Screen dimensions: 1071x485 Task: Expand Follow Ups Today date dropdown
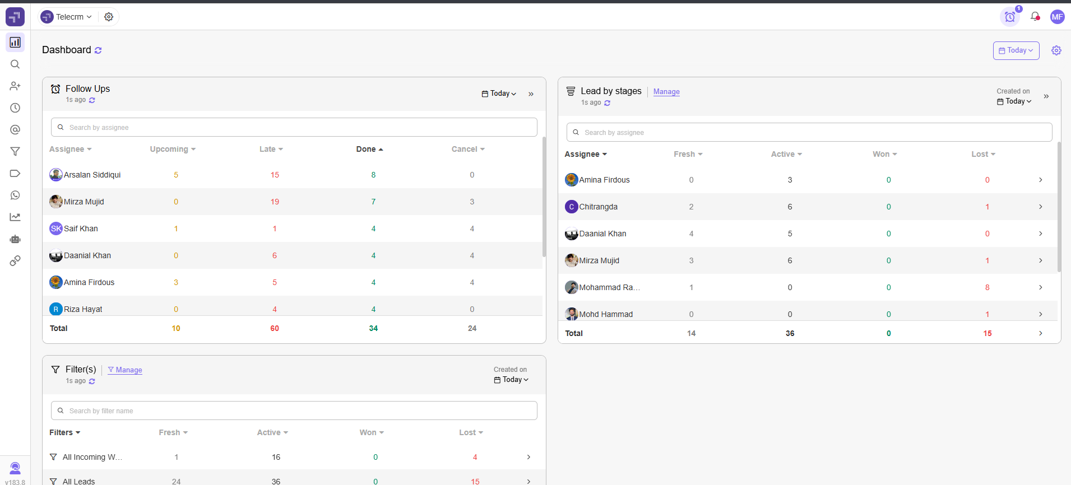point(499,94)
